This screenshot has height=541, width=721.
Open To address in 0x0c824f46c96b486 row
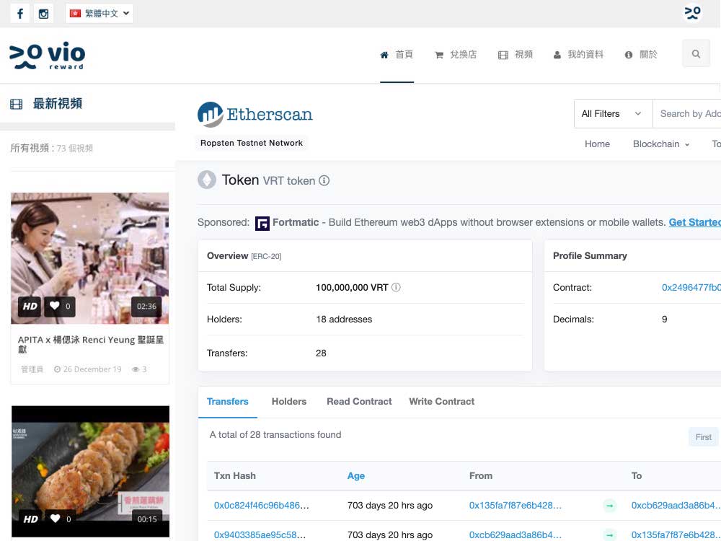[x=676, y=506]
